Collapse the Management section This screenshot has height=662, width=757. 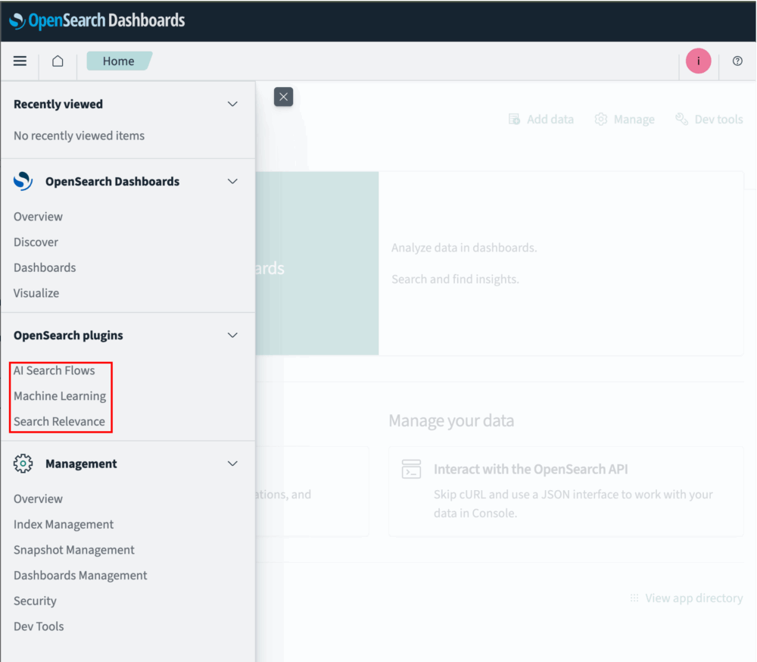[x=232, y=464]
